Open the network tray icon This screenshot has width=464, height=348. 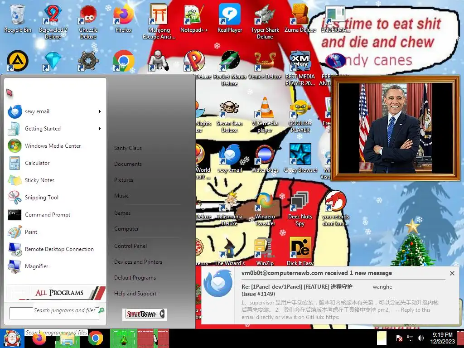pos(410,338)
